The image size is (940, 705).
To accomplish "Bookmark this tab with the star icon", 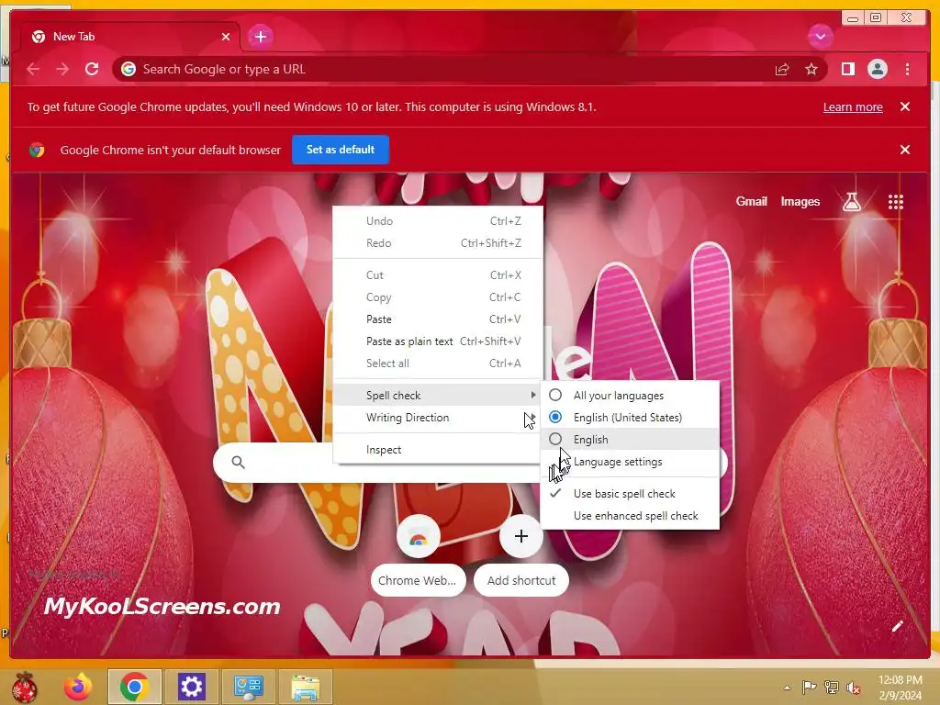I will 811,70.
